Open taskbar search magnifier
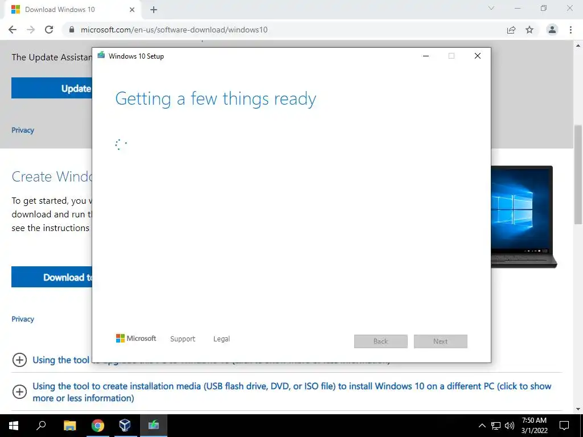The height and width of the screenshot is (437, 583). click(41, 425)
